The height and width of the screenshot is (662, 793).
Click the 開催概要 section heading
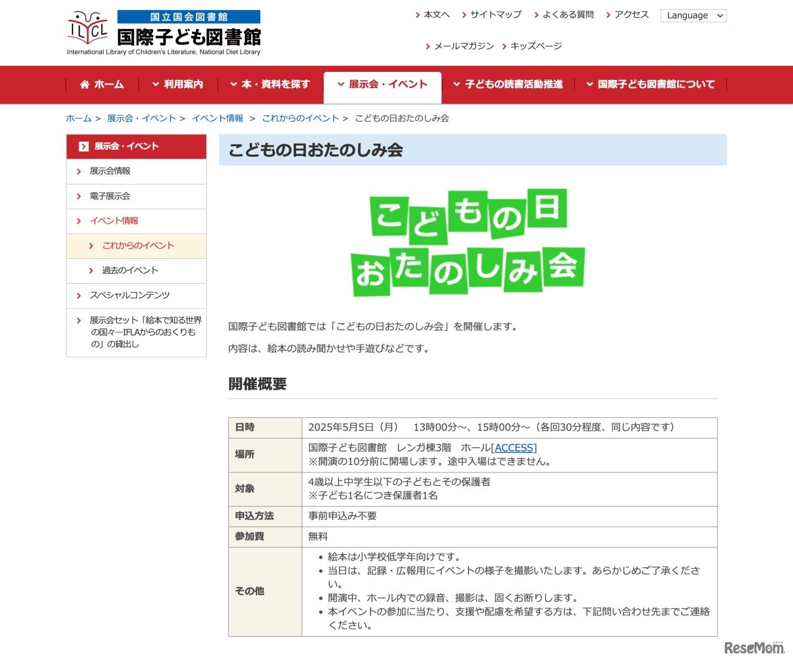pos(258,384)
